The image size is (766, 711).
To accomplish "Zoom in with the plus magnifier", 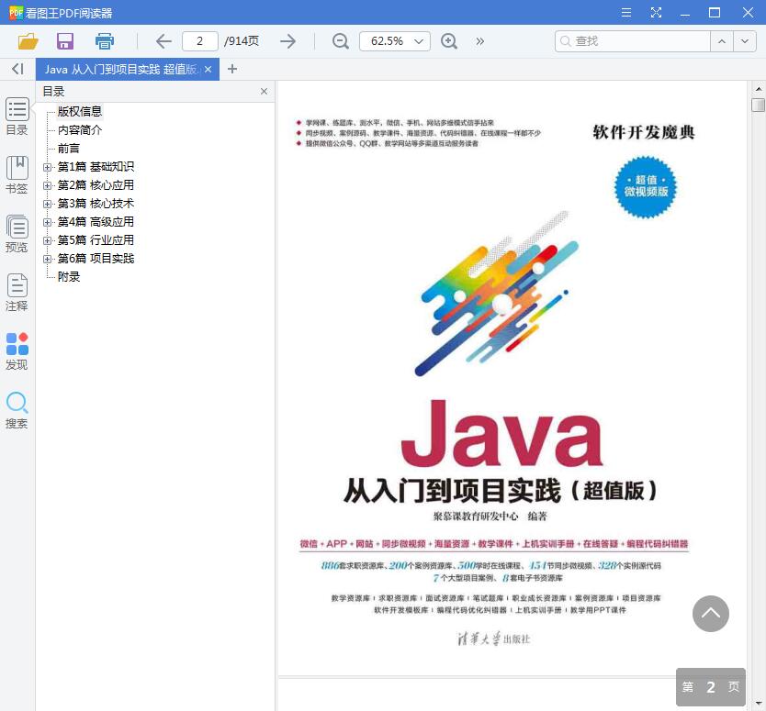I will [x=448, y=41].
